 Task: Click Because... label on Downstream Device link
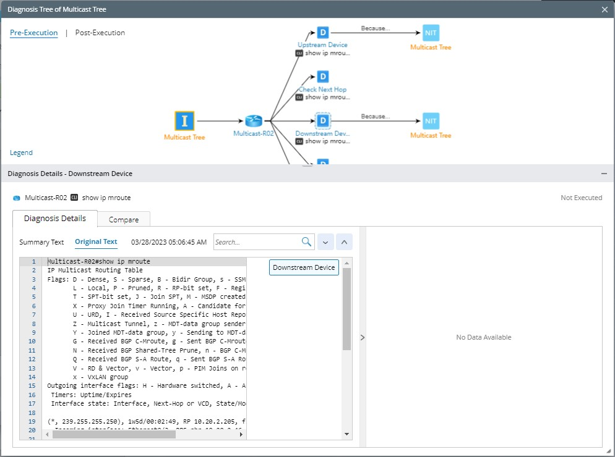[x=376, y=116]
